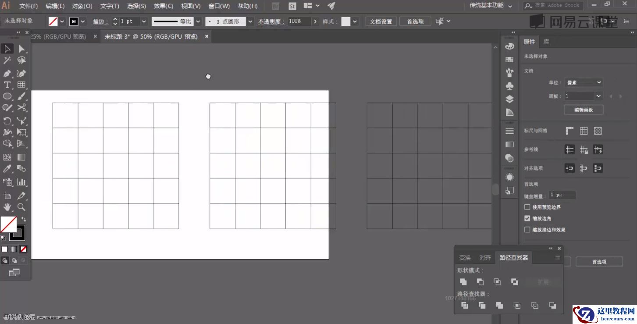This screenshot has height=324, width=637.
Task: Select the Pen tool in the toolbar
Action: pos(7,73)
